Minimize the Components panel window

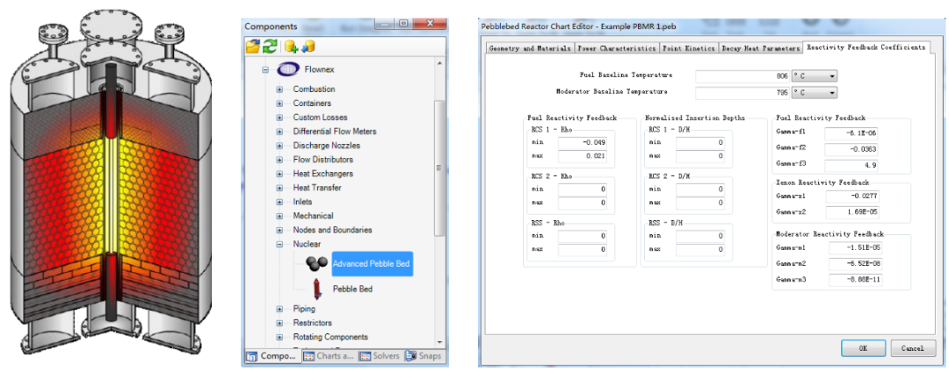click(x=384, y=25)
